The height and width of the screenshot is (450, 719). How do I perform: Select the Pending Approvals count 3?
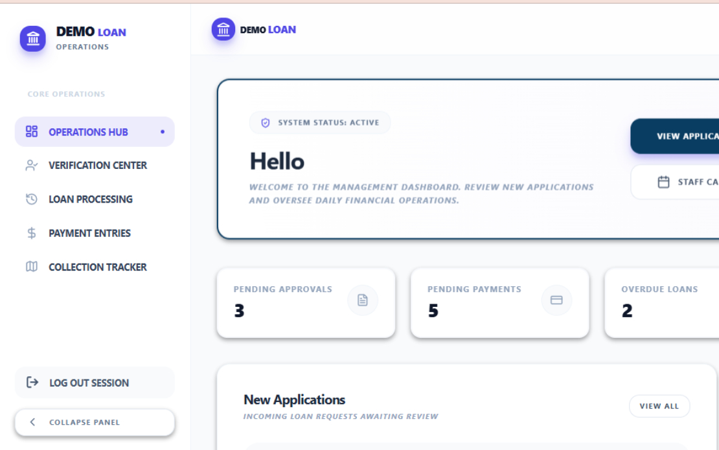pos(240,311)
